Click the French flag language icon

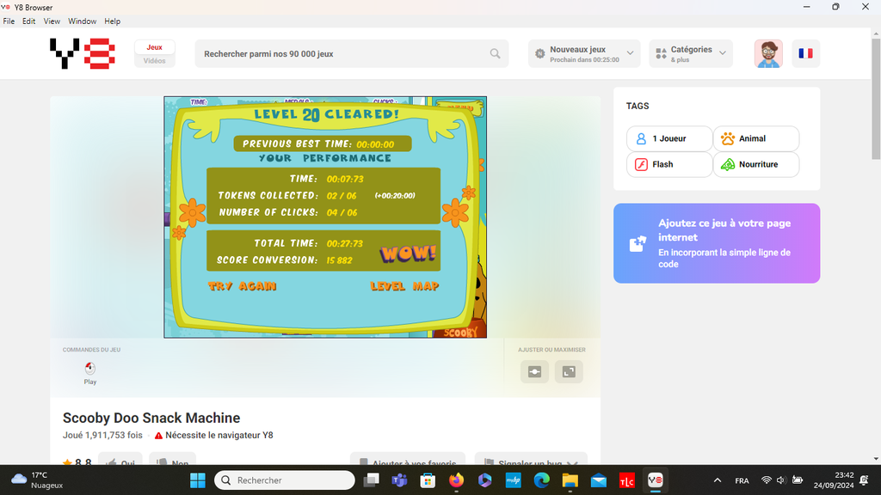[x=805, y=53]
